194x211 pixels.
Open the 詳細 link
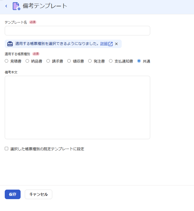104,44
